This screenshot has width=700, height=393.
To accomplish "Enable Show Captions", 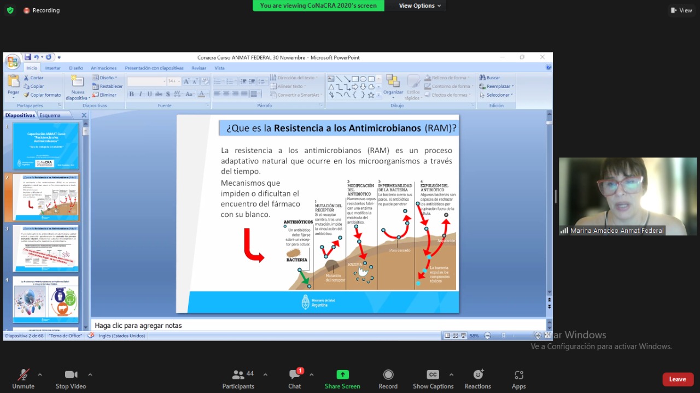I will pyautogui.click(x=433, y=377).
